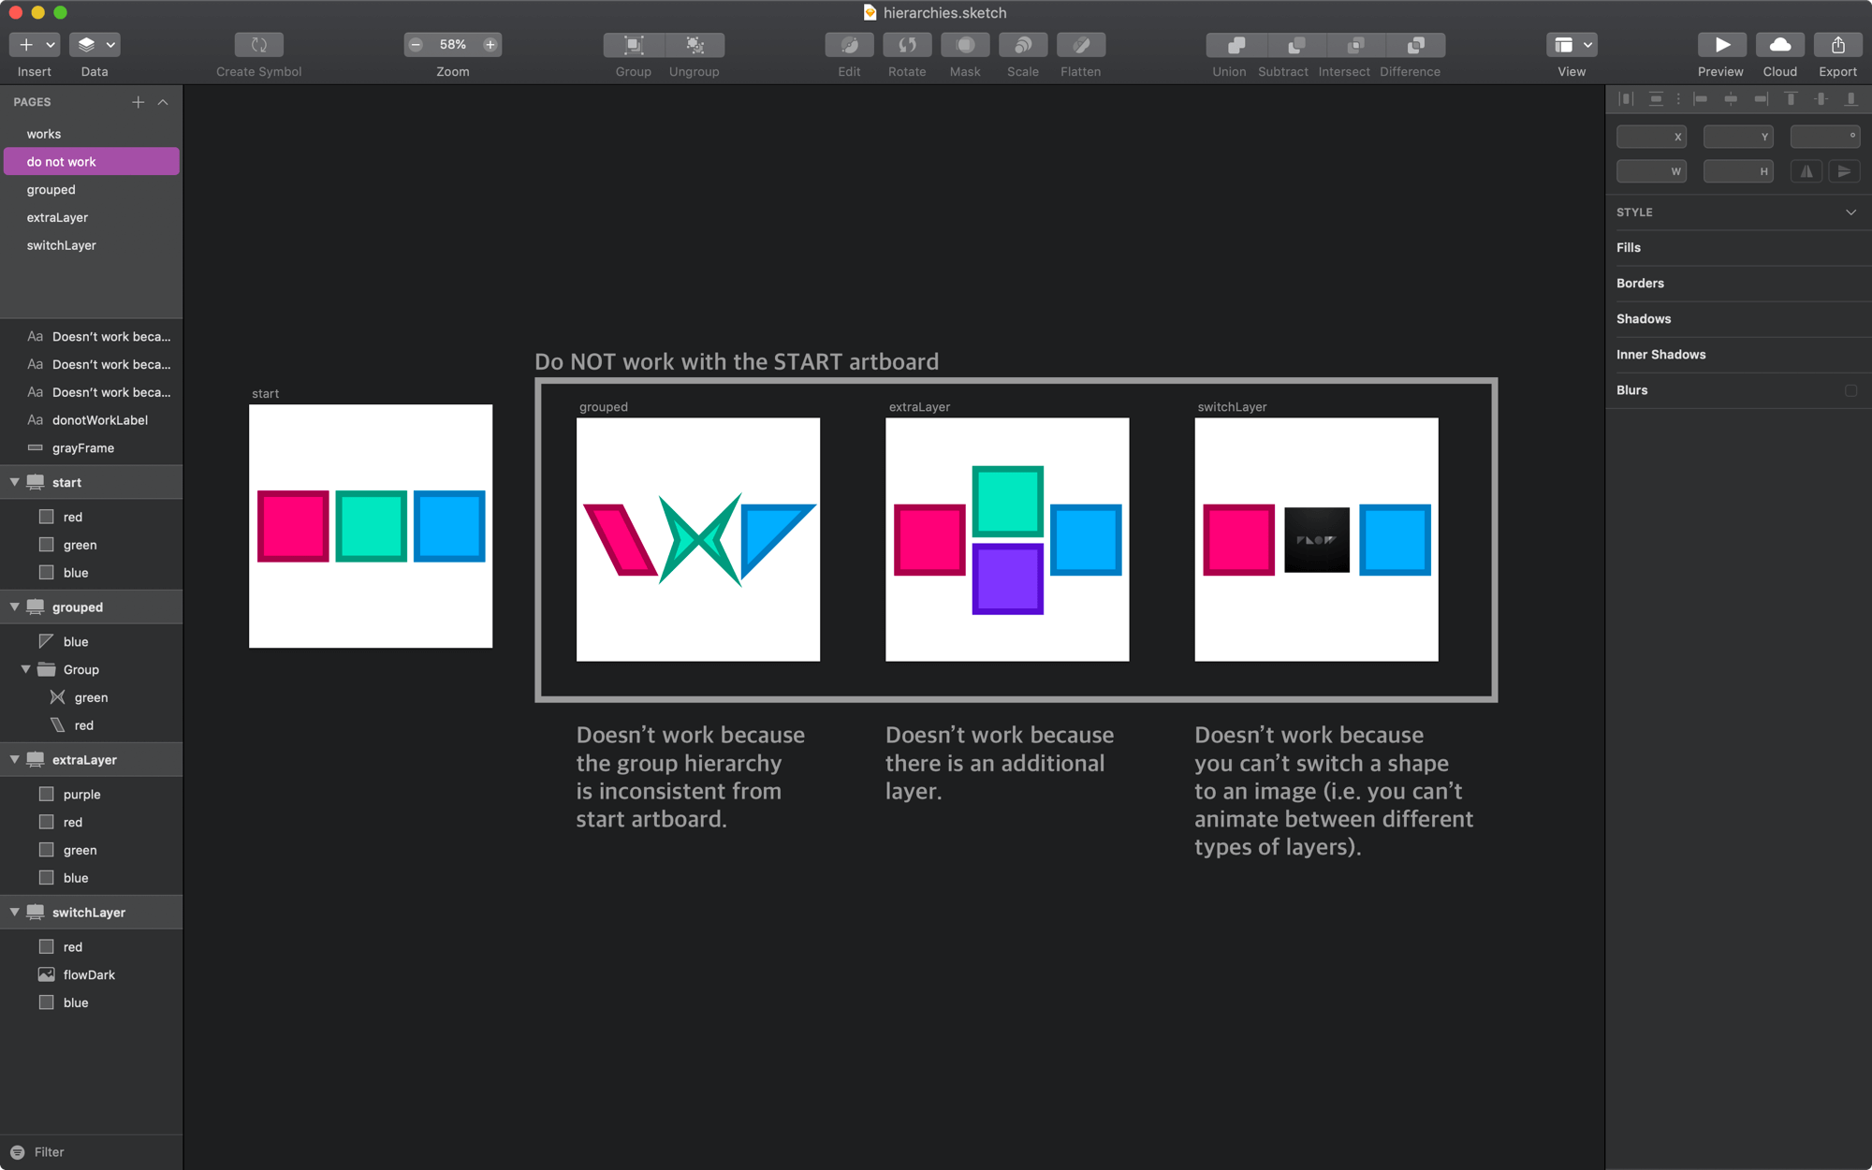
Task: Click the Export button
Action: coord(1836,44)
